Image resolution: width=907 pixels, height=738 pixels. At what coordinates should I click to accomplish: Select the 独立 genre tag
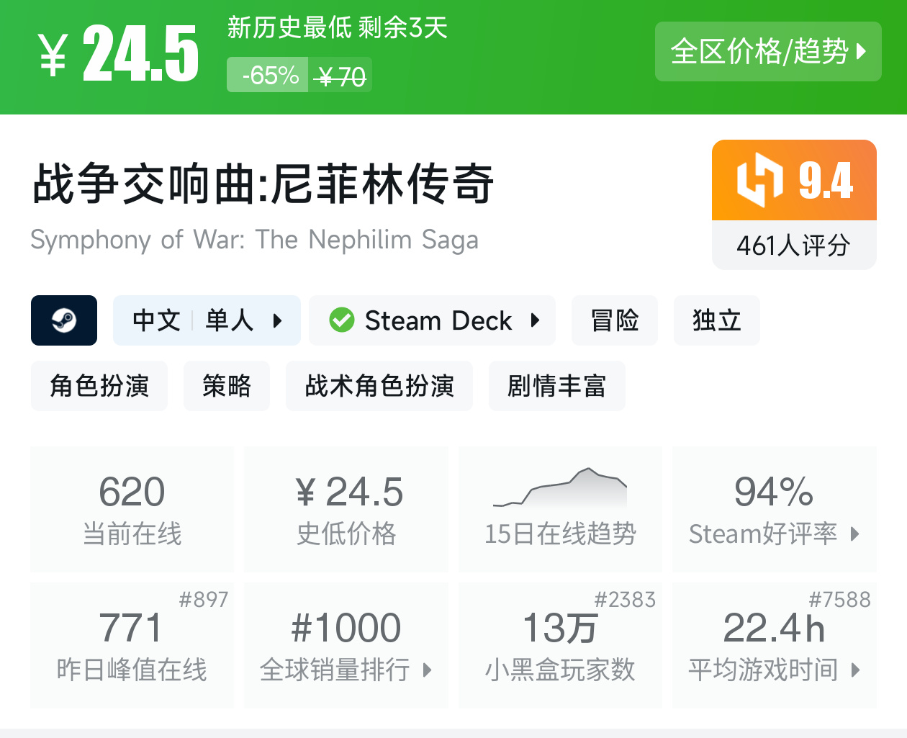coord(716,320)
